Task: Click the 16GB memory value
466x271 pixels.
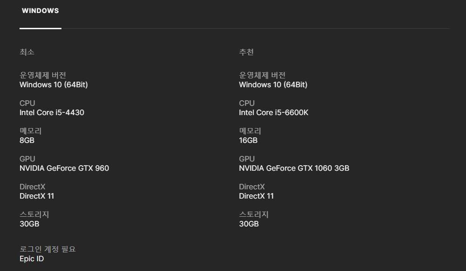Action: (x=248, y=140)
